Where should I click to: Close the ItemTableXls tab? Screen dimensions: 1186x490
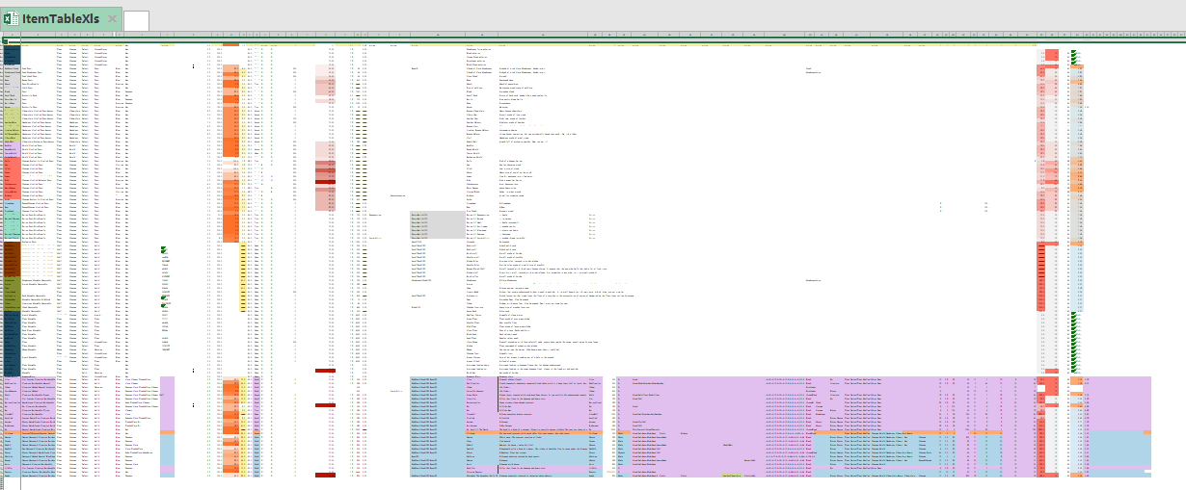tap(112, 19)
